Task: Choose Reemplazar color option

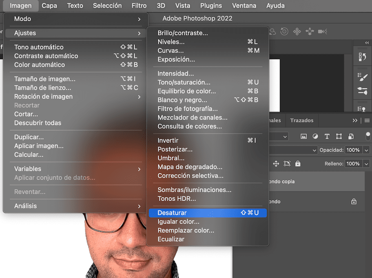Action: tap(208, 230)
